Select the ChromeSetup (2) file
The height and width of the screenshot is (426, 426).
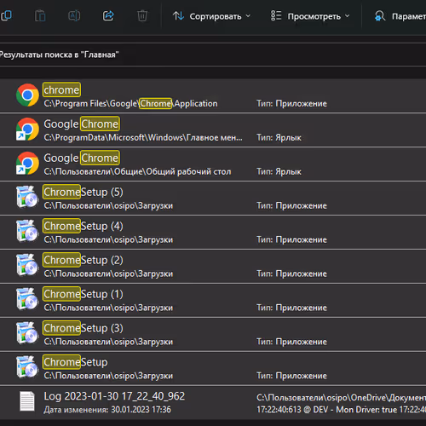pos(213,267)
